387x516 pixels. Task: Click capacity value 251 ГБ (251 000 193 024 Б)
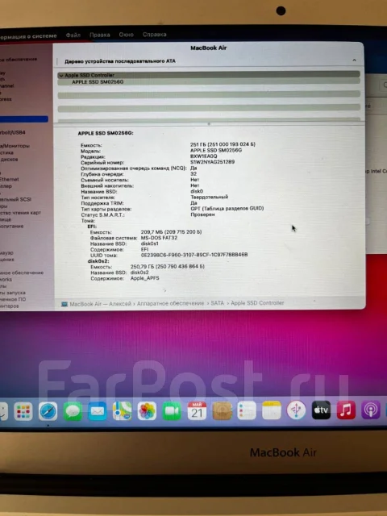point(223,144)
